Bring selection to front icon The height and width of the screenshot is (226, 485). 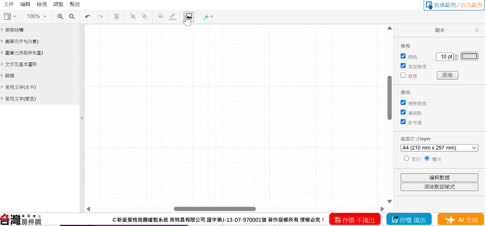(x=133, y=16)
